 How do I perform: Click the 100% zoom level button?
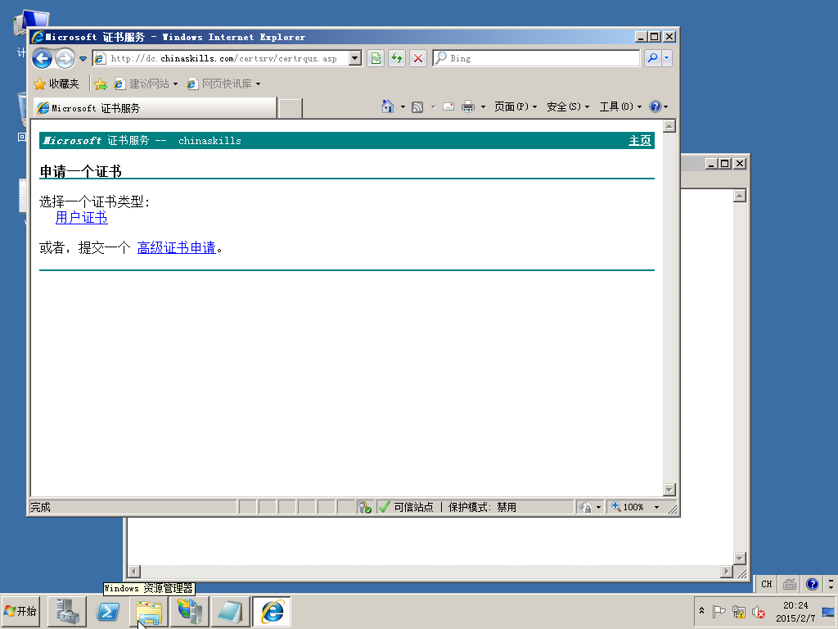(628, 507)
